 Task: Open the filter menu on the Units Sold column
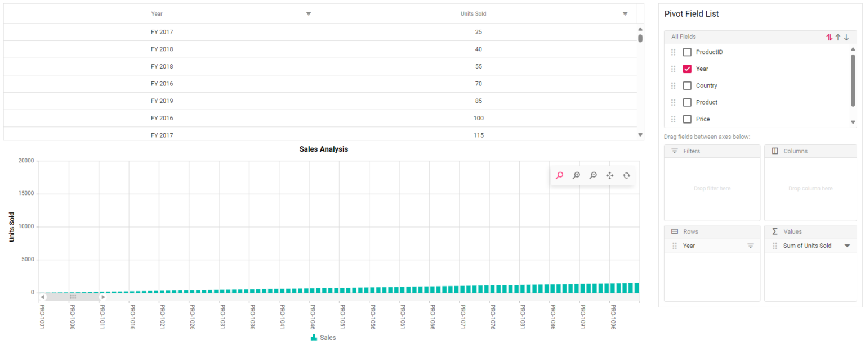coord(625,13)
